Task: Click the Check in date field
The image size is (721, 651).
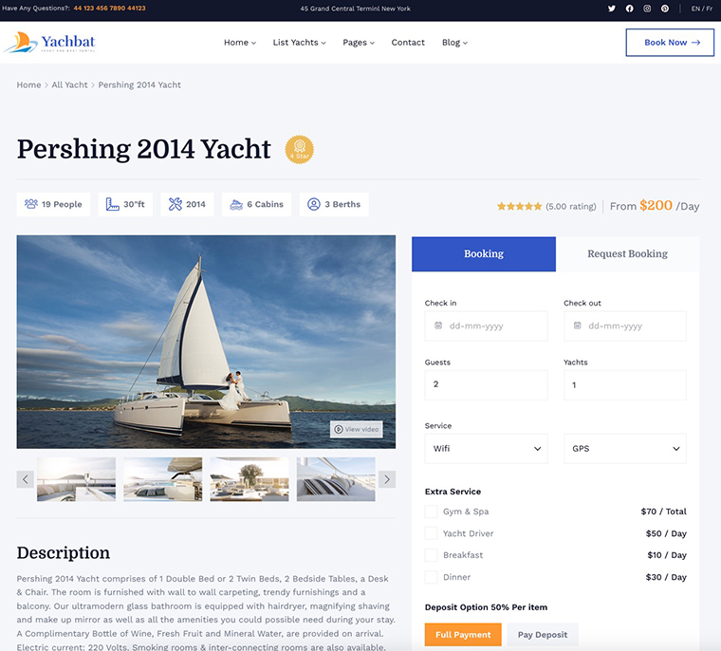Action: point(486,325)
